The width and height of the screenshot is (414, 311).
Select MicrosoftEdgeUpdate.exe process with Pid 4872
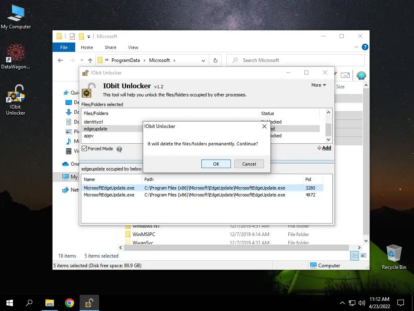(x=202, y=195)
